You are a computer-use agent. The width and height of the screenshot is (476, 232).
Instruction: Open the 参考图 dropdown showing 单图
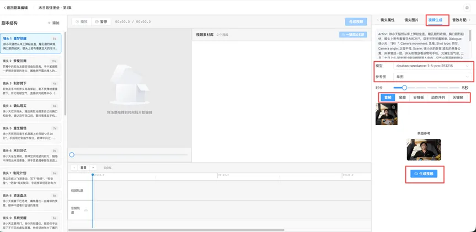point(432,77)
